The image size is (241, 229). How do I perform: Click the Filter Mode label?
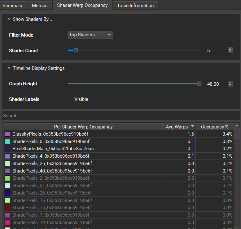click(21, 35)
